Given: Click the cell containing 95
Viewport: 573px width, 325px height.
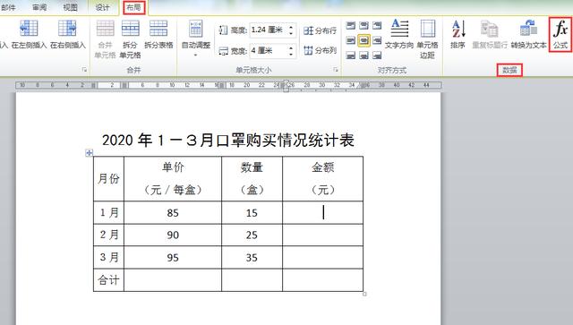Looking at the screenshot, I should [173, 258].
